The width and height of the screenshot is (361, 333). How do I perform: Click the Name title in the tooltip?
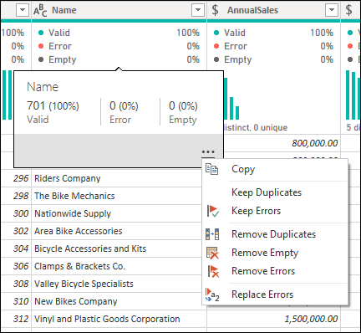click(x=43, y=87)
